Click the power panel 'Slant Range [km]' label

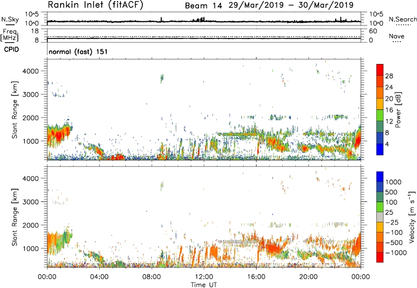[15, 110]
